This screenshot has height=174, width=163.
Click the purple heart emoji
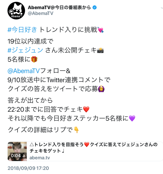click(x=132, y=118)
